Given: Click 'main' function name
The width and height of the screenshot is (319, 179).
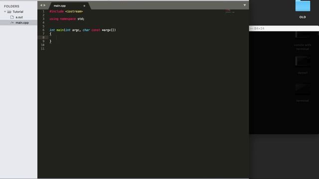Looking at the screenshot, I should pyautogui.click(x=60, y=30).
